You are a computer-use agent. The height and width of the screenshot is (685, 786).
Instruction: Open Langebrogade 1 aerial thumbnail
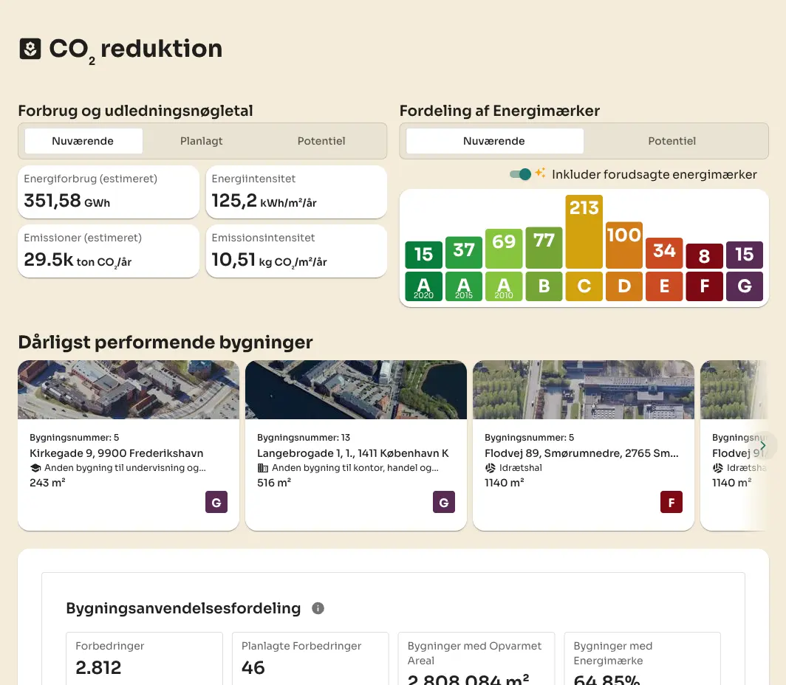(356, 390)
